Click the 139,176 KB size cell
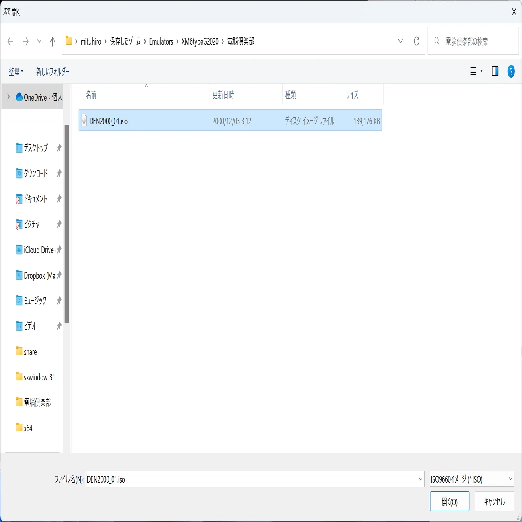The width and height of the screenshot is (522, 522). pyautogui.click(x=367, y=121)
